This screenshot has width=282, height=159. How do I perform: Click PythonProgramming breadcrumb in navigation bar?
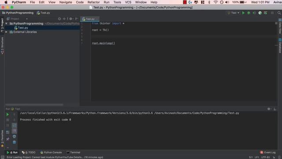(18, 13)
